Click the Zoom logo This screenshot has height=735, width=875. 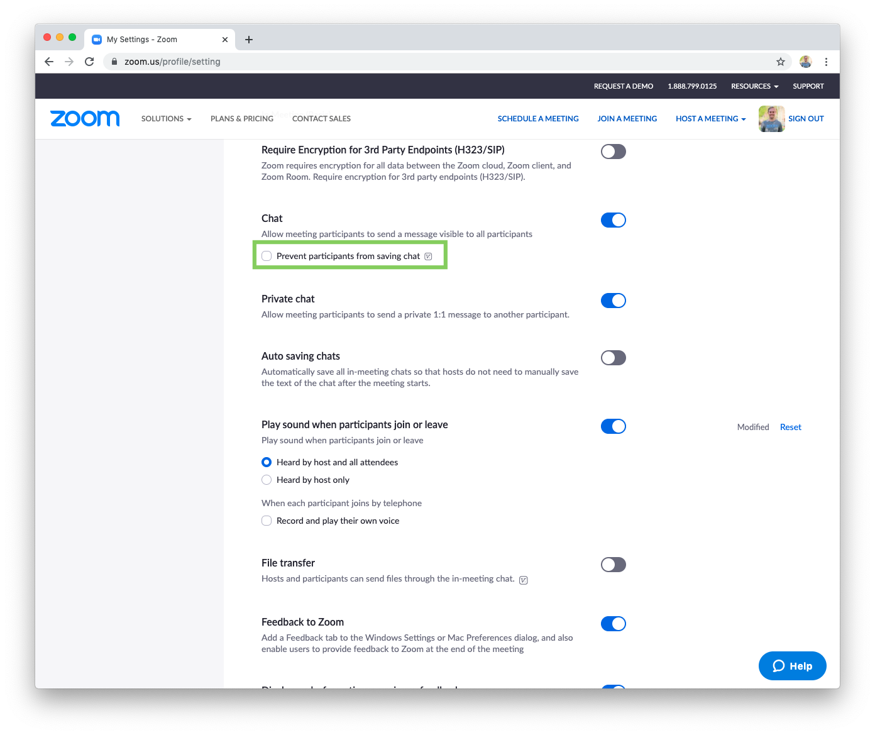(85, 118)
